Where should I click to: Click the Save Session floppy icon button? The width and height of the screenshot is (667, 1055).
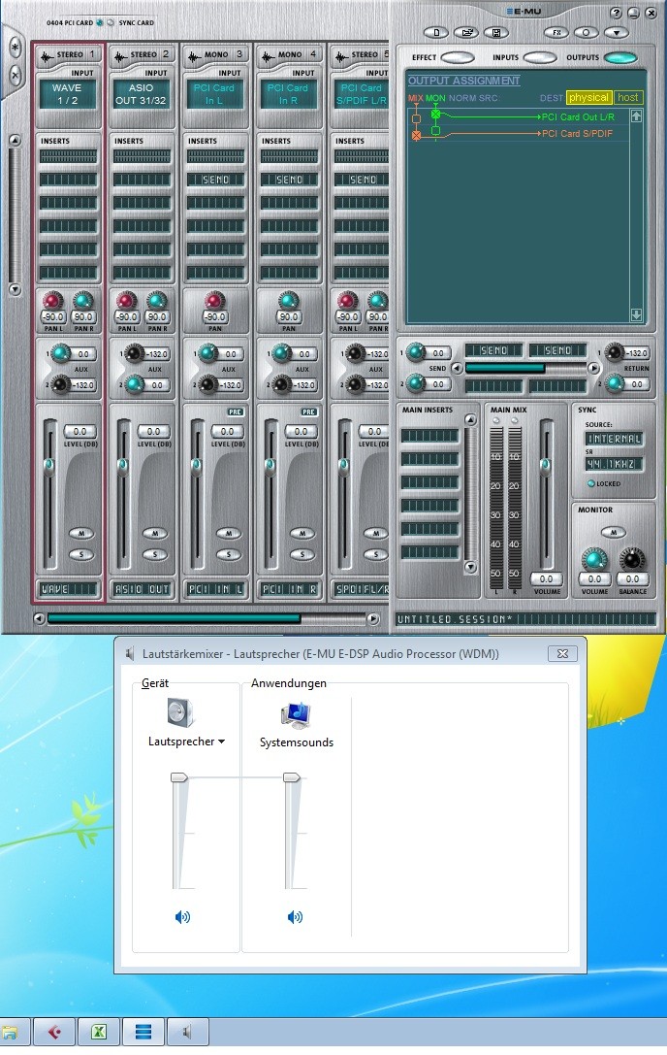496,32
